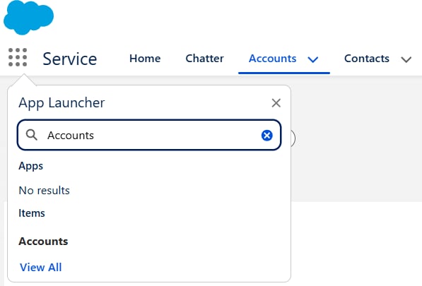
Task: Click the Apps section label
Action: (30, 166)
